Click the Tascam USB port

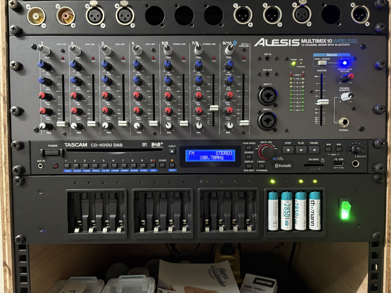339,163
